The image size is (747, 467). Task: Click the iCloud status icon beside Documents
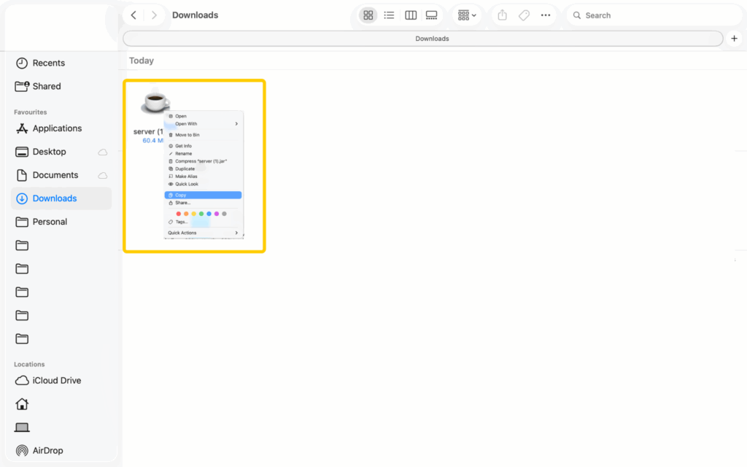[102, 175]
